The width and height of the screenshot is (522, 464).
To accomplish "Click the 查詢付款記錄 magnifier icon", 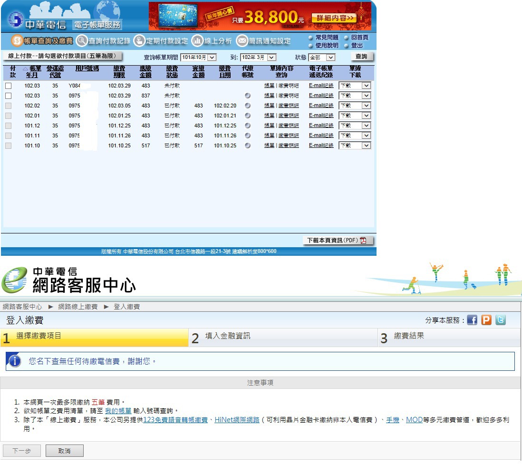I will tap(82, 40).
